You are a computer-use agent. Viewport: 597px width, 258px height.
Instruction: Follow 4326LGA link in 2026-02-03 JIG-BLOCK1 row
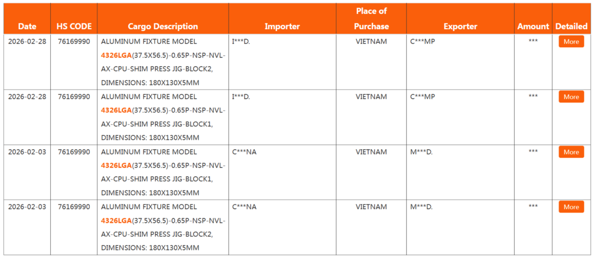pos(116,165)
